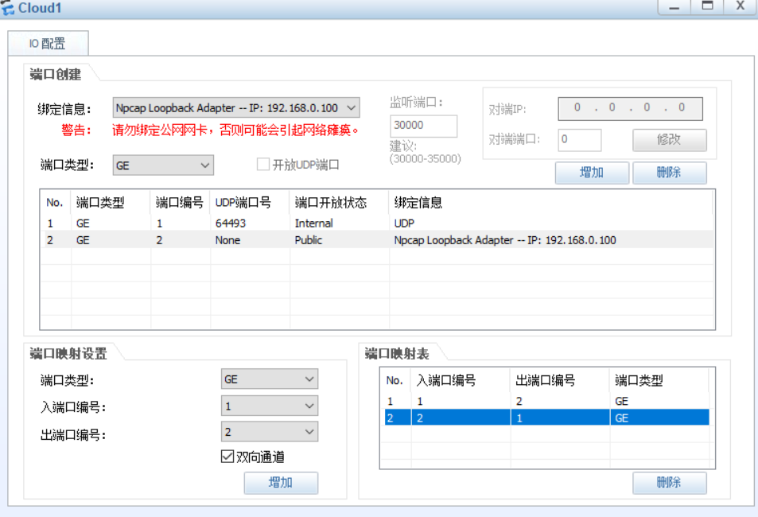Enable the 开放UDP端口 checkbox
This screenshot has width=758, height=517.
(263, 165)
